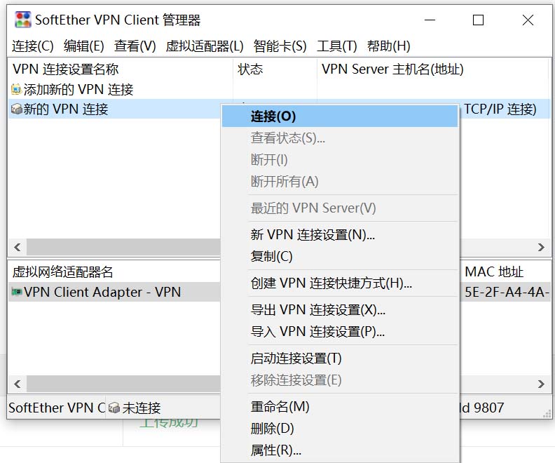Click the 未连接 status bar icon
Viewport: 555px width, 463px height.
coord(114,408)
